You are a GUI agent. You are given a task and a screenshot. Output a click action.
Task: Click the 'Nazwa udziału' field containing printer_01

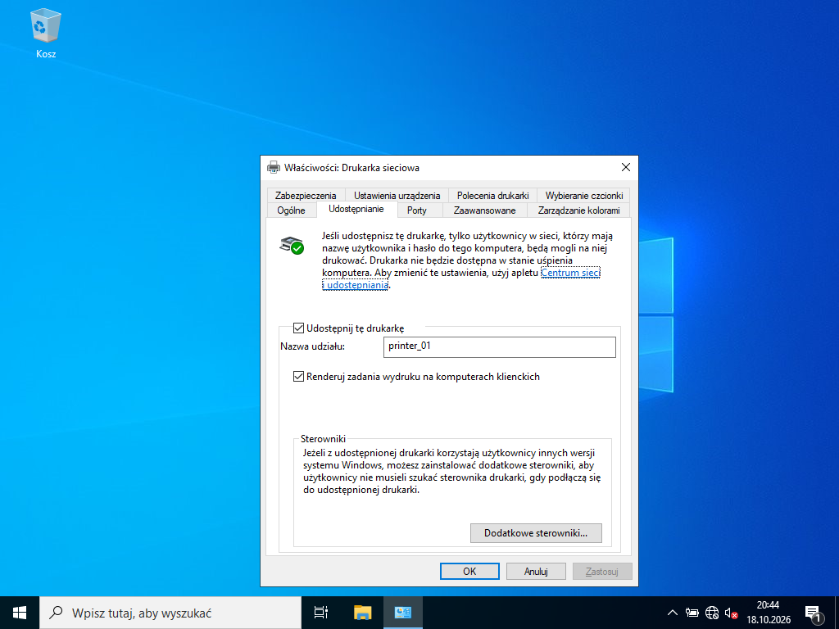(500, 346)
